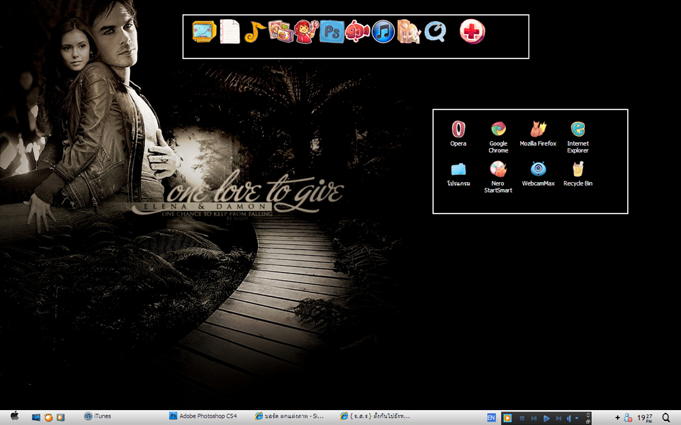This screenshot has width=681, height=425.
Task: Open the Mozilla Firefox desktop shortcut
Action: point(538,133)
